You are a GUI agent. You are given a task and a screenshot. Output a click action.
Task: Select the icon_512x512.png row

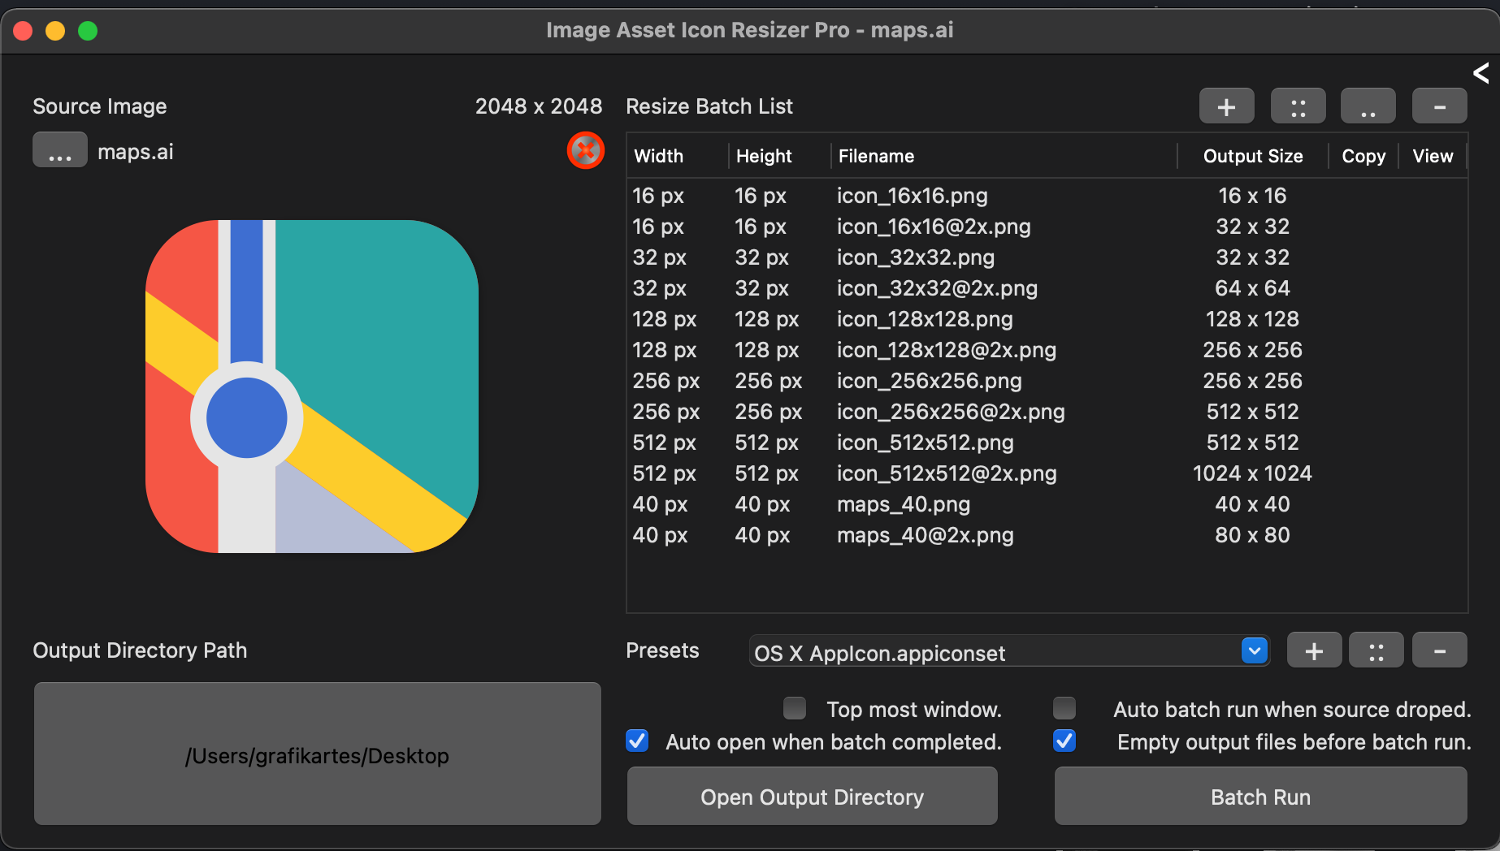(x=1047, y=443)
